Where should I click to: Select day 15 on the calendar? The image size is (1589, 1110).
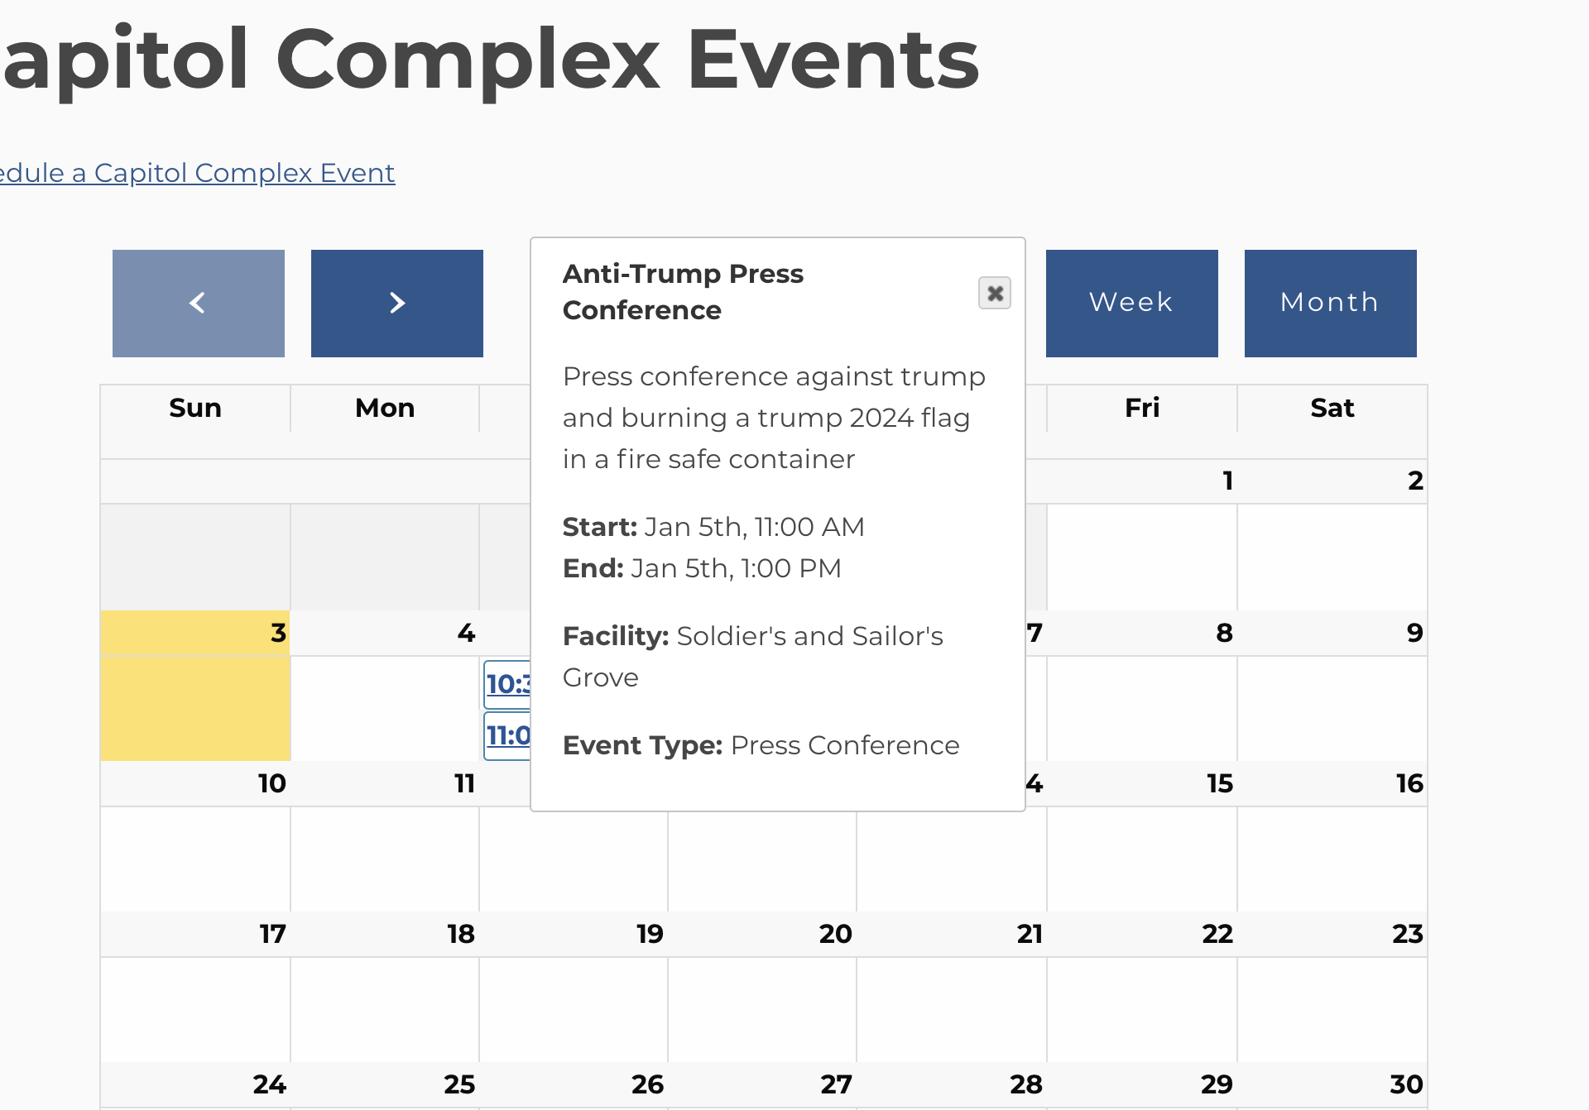[x=1219, y=783]
